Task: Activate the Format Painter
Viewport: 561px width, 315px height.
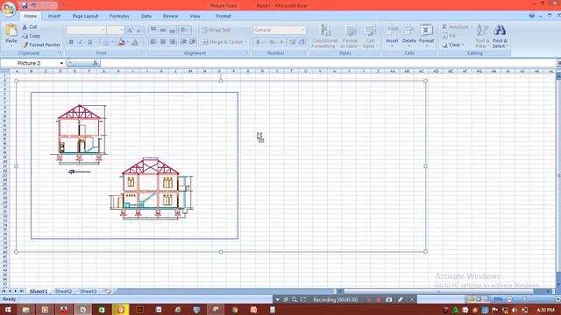Action: [x=41, y=45]
